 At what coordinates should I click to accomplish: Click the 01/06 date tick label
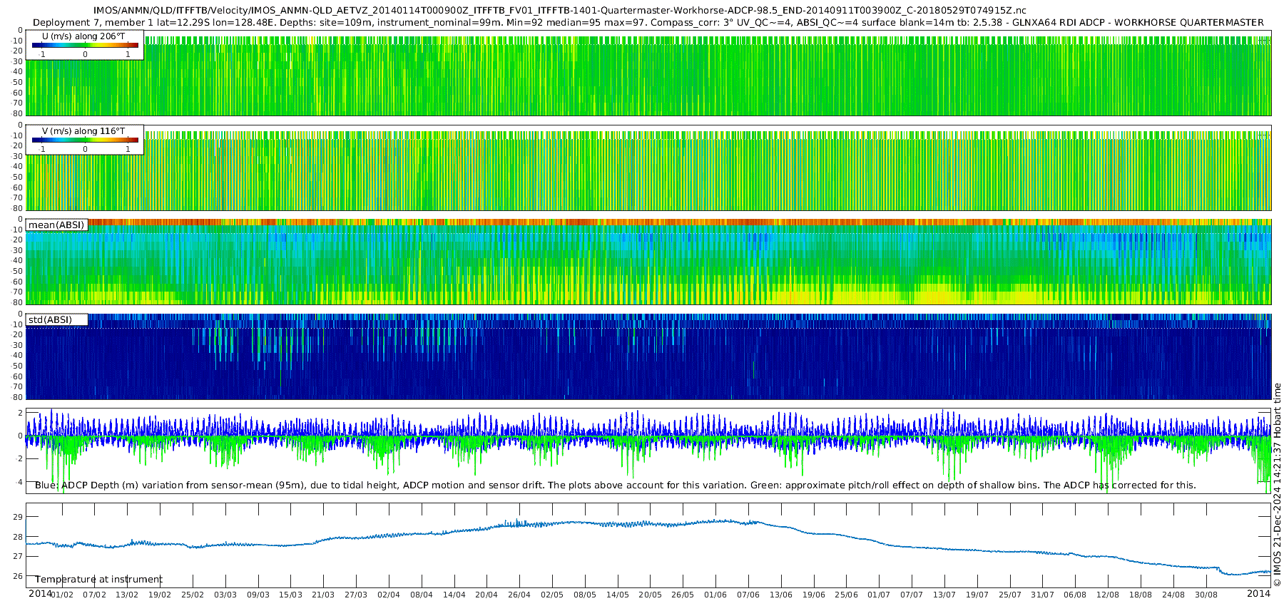coord(715,595)
